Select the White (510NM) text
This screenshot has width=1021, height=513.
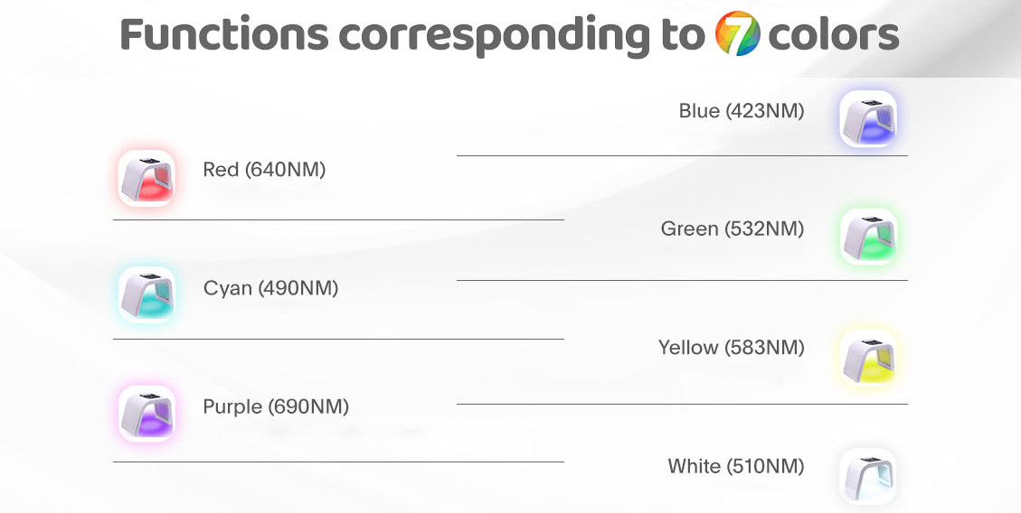736,466
